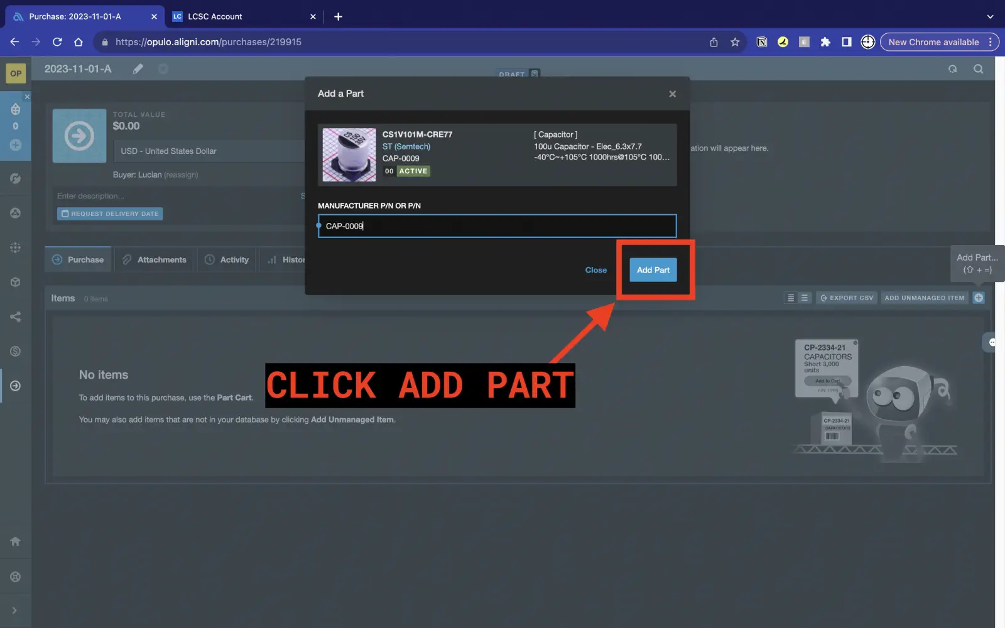Click the manufacturer part number input field

496,226
